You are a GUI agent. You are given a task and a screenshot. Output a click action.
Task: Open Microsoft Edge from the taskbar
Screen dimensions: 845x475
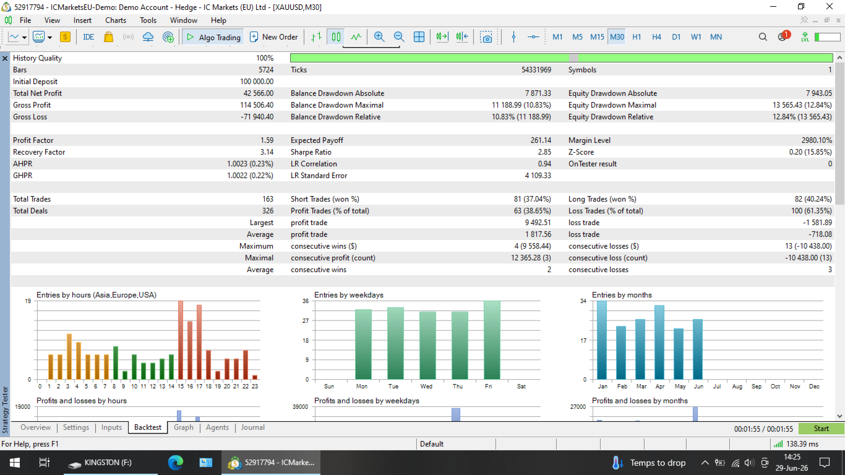tap(176, 463)
